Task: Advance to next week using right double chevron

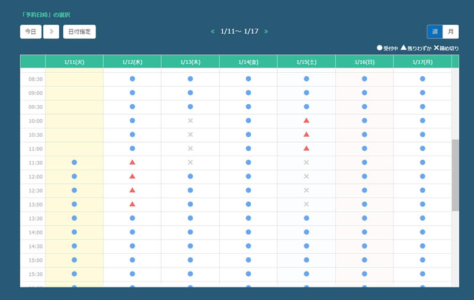Action: click(266, 31)
